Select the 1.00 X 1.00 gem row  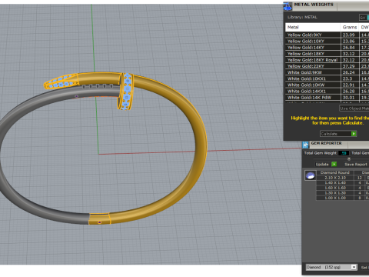343,198
